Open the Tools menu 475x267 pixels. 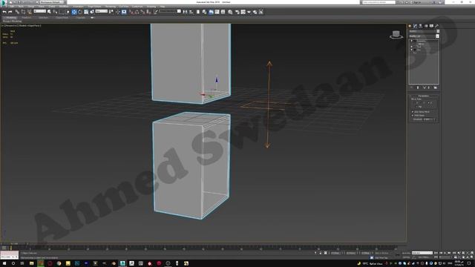click(x=21, y=7)
